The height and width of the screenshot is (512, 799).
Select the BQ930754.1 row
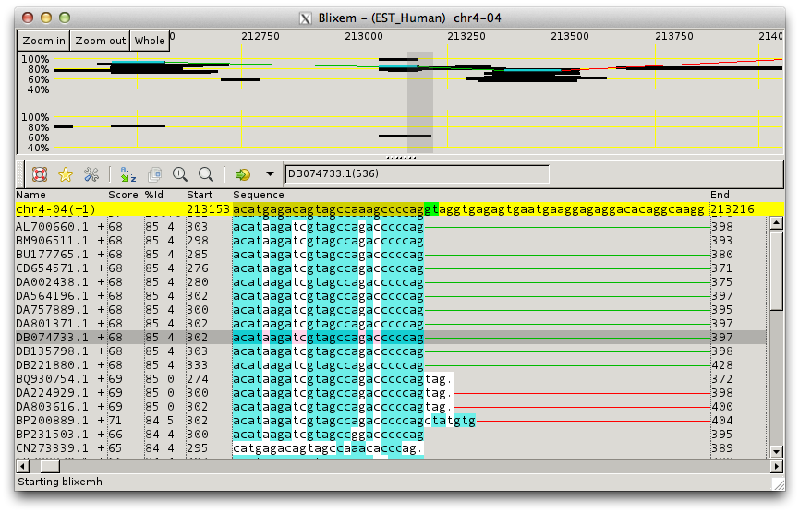pos(391,379)
